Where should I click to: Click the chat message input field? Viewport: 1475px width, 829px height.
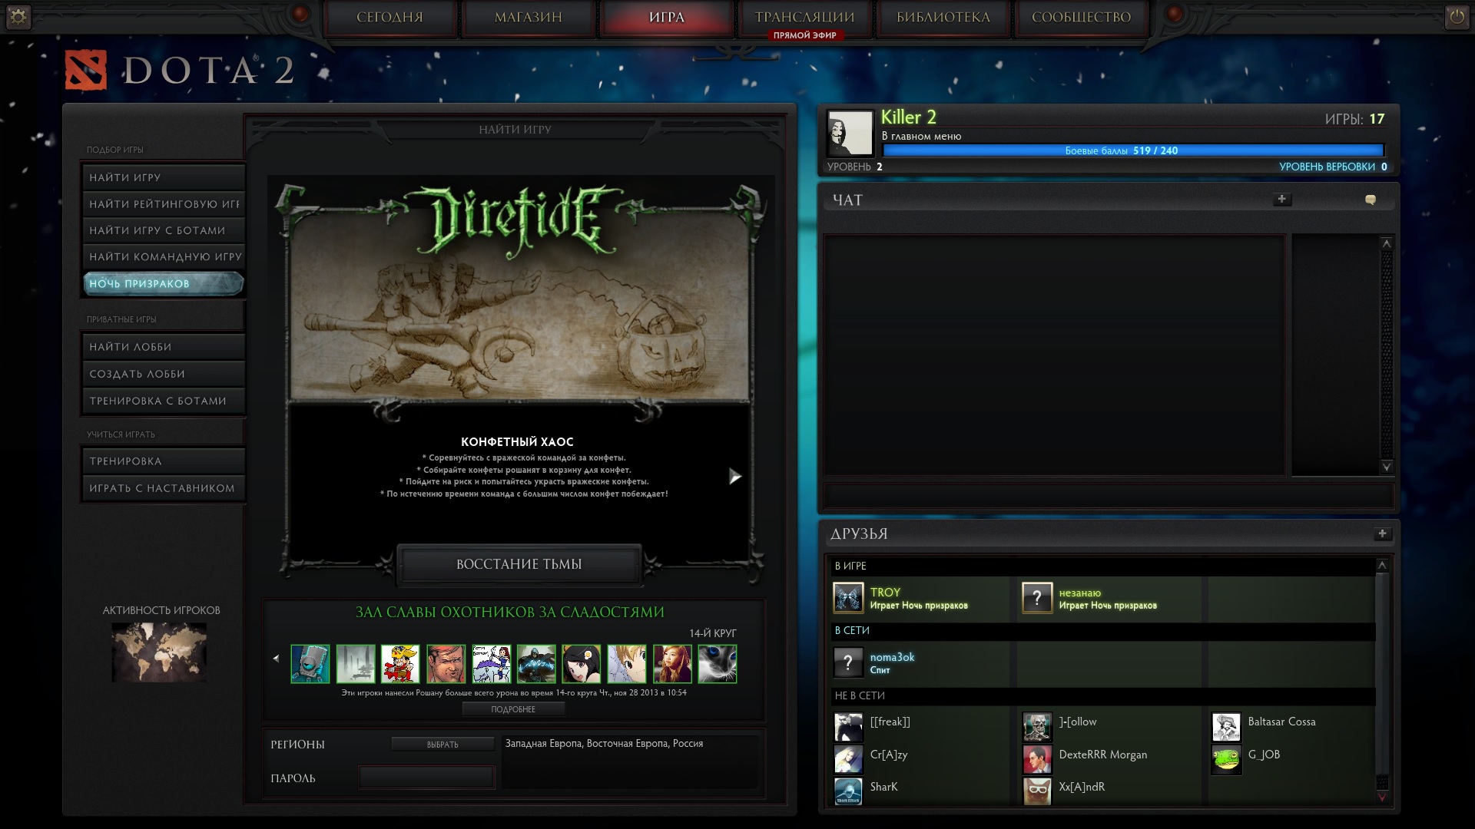coord(1108,495)
